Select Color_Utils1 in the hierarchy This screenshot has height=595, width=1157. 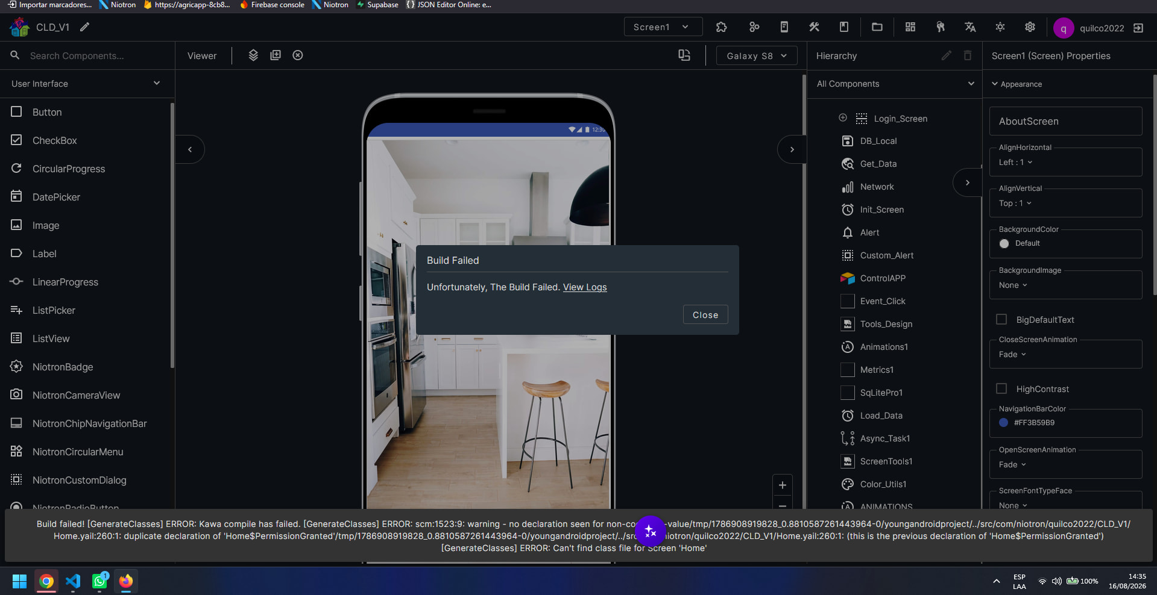pyautogui.click(x=883, y=484)
